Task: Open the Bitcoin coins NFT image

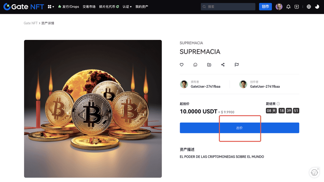Action: coord(93,109)
